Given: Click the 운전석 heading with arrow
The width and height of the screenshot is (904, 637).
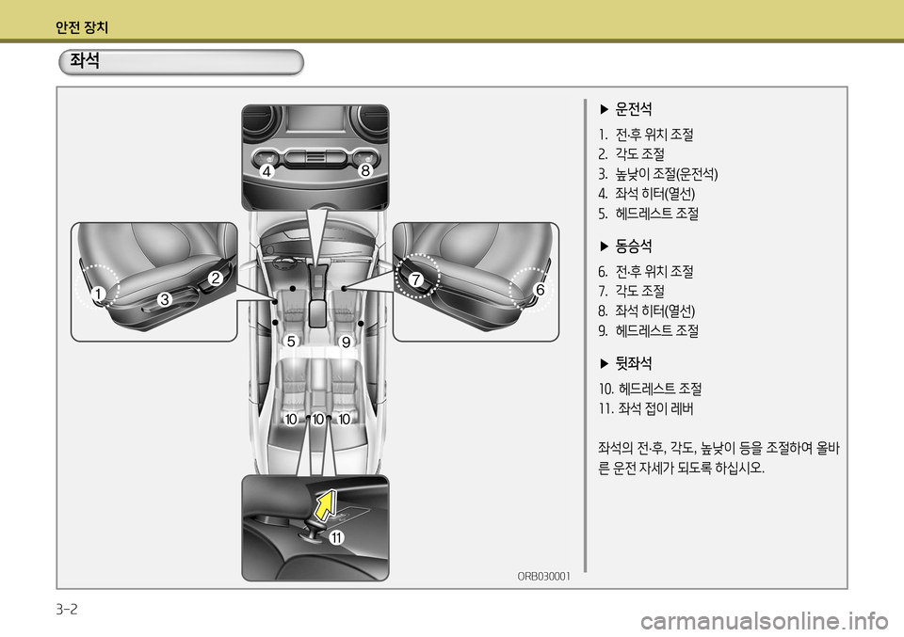Looking at the screenshot, I should (x=626, y=108).
